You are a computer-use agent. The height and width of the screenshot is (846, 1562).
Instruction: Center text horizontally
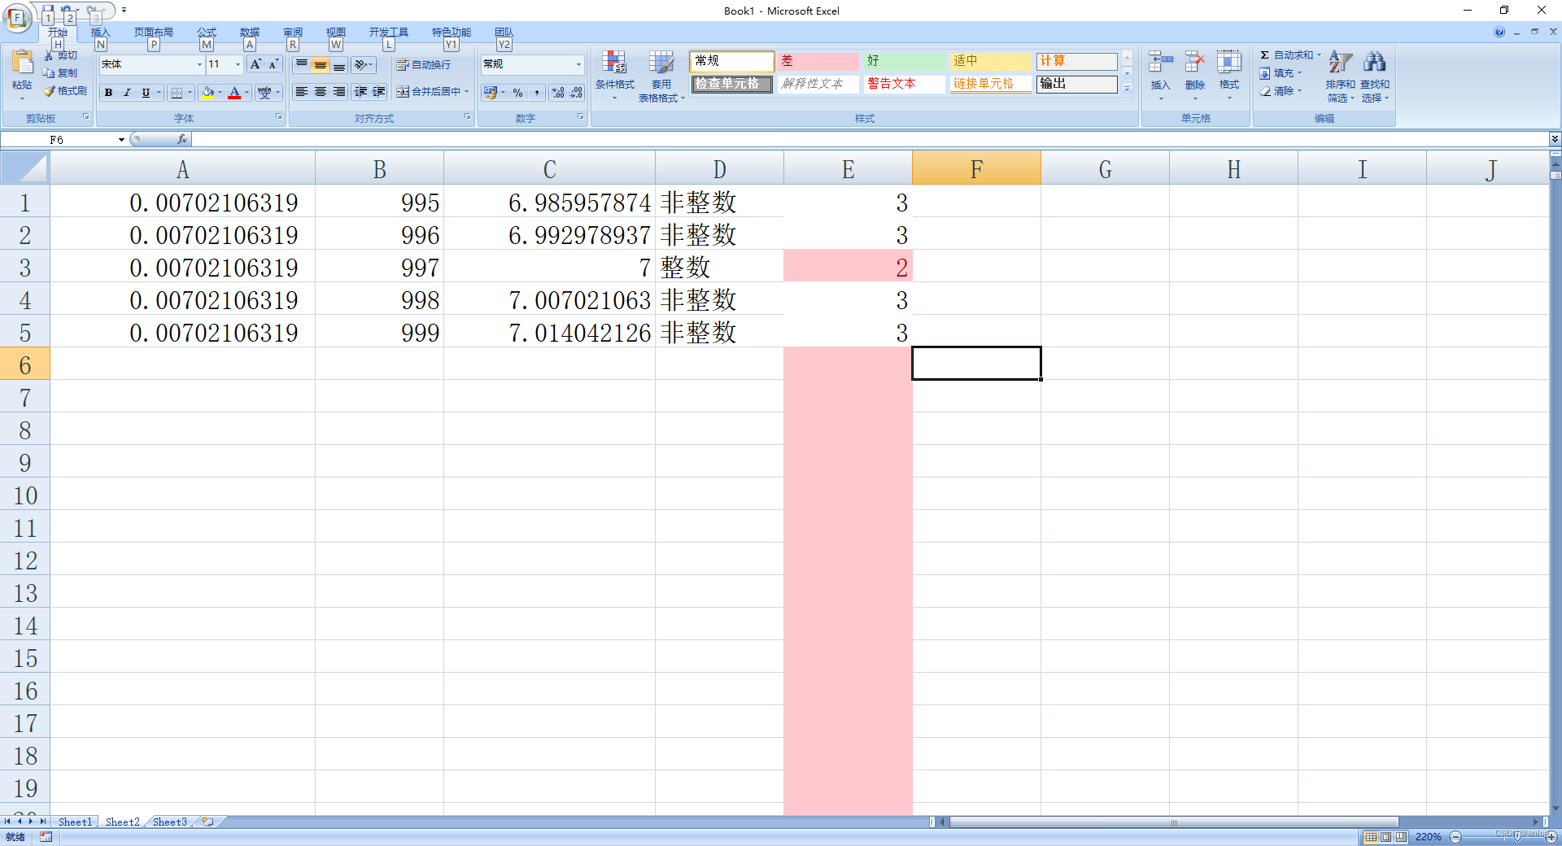pos(321,92)
